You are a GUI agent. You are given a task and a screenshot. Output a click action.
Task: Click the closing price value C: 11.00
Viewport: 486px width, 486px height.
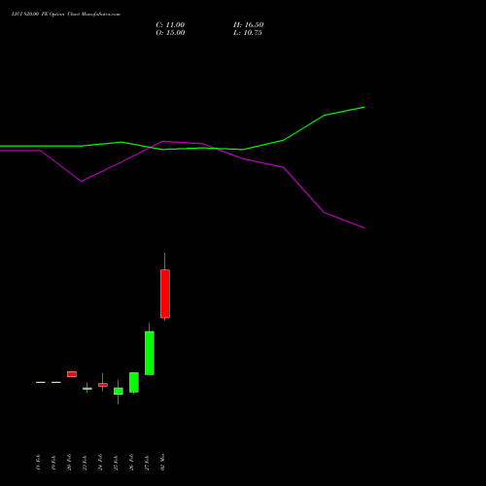point(170,25)
